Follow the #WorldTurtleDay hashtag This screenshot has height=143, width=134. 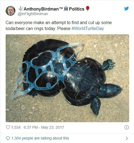pos(88,28)
